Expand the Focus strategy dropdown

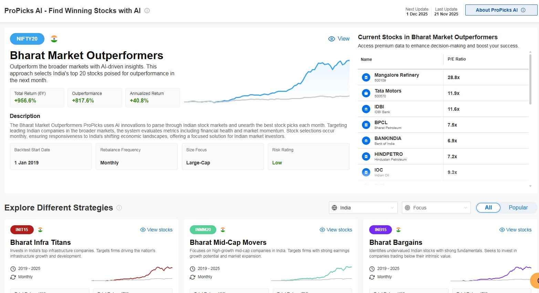click(x=436, y=207)
